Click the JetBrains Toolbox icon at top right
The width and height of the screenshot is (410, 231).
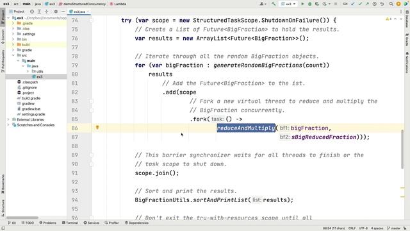point(406,4)
